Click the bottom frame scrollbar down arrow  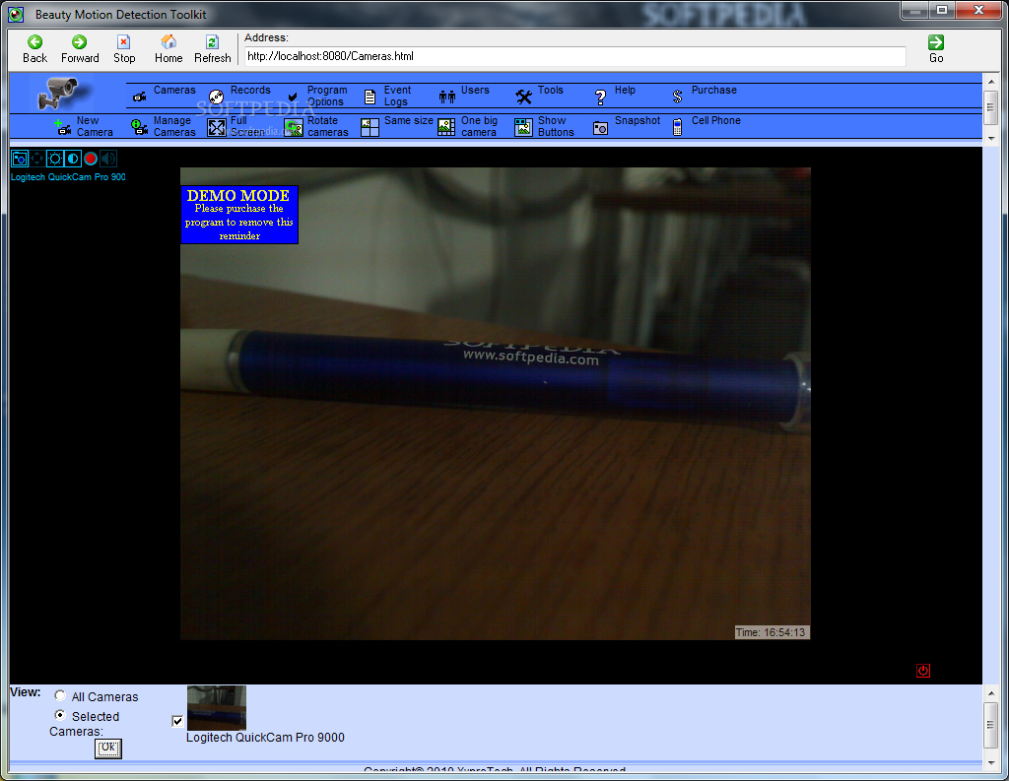pos(991,763)
